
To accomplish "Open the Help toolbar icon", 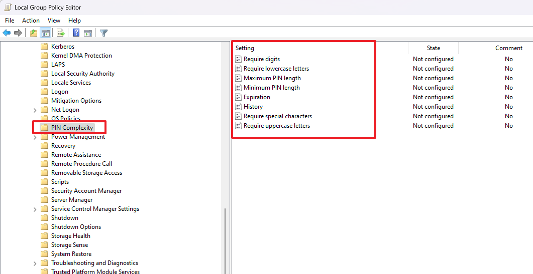I will [x=76, y=33].
